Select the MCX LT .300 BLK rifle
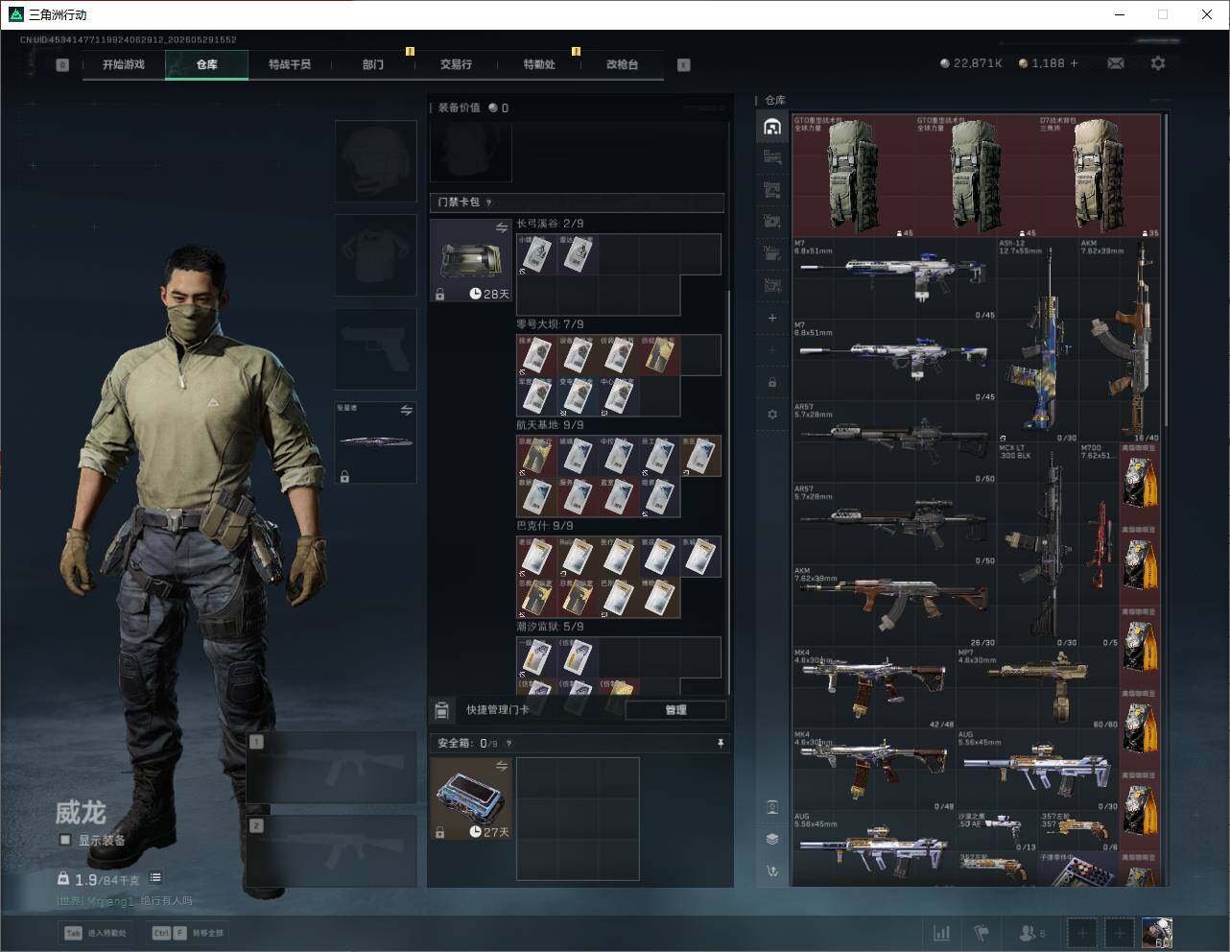This screenshot has width=1230, height=952. [x=1037, y=545]
